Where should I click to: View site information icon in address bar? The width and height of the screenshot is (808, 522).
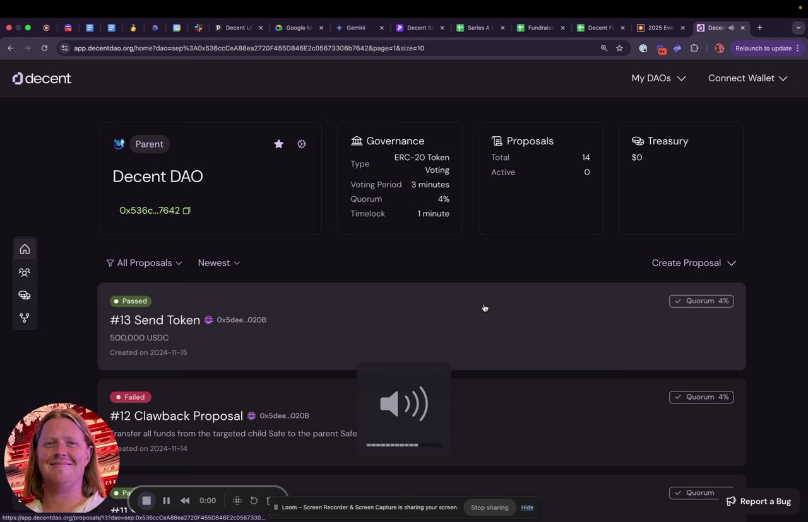click(64, 48)
